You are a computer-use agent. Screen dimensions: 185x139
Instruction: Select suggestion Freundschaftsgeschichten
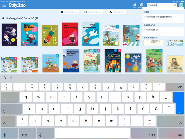[x=163, y=17]
